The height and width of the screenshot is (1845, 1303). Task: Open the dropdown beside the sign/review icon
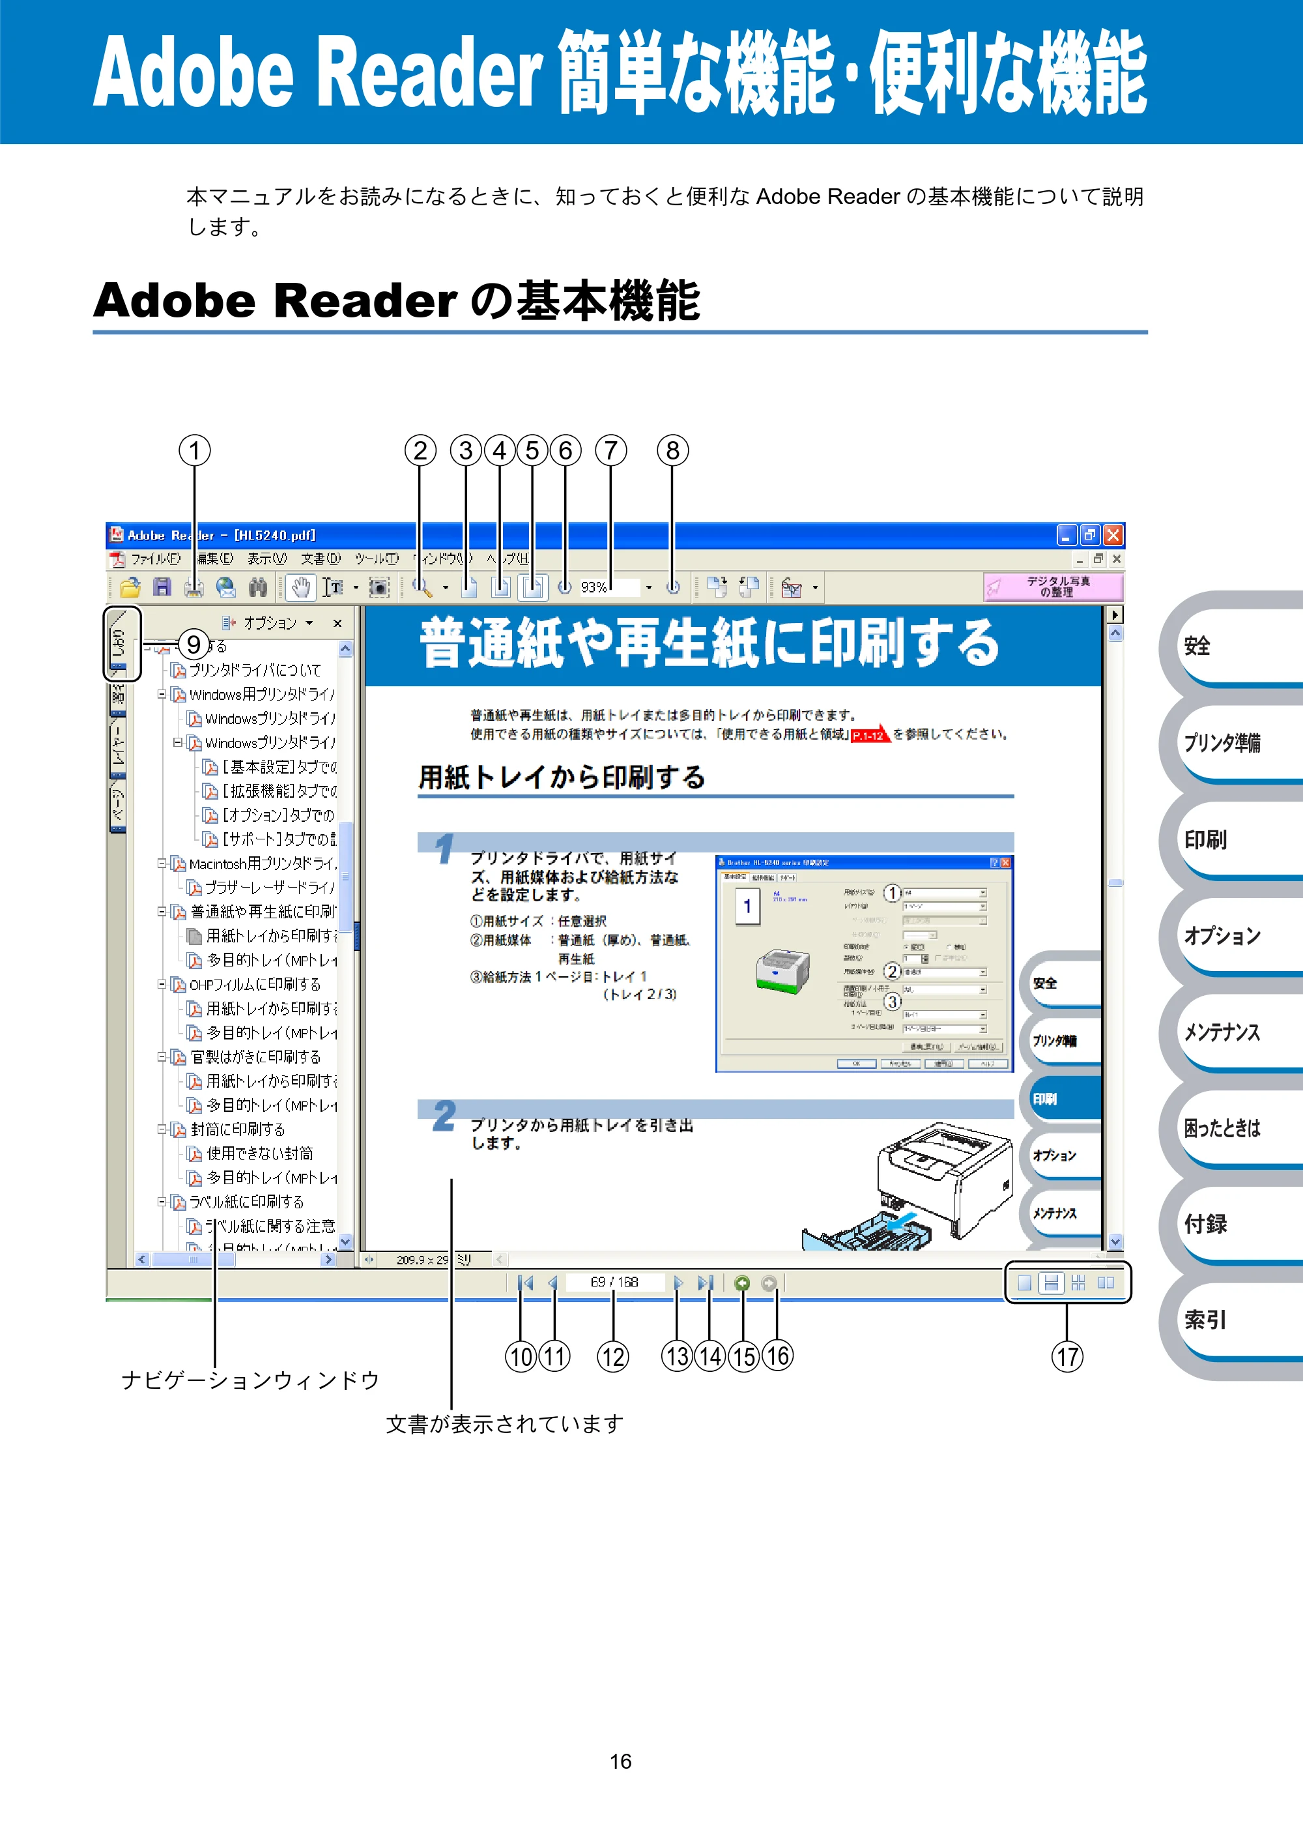[816, 587]
